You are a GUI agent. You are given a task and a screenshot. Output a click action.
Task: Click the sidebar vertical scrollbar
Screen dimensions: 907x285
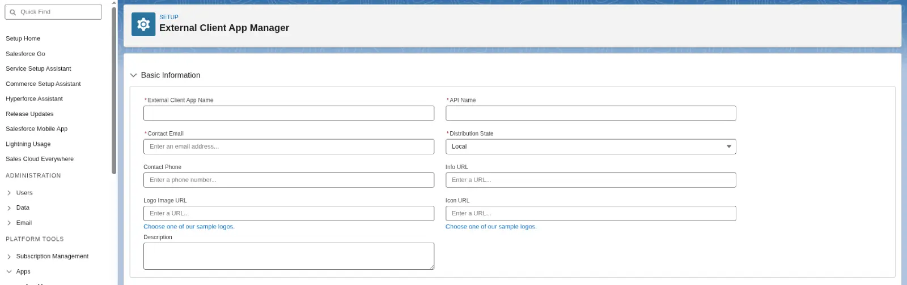(114, 90)
